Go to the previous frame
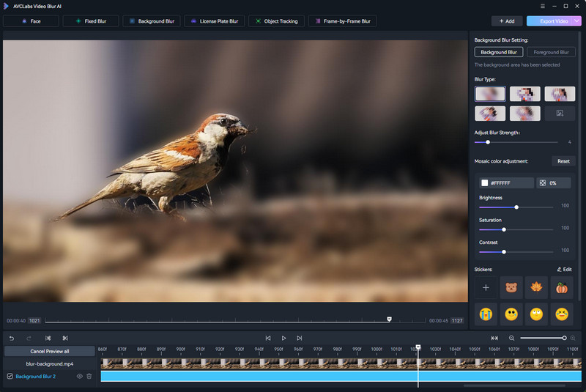This screenshot has height=392, width=586. coord(268,339)
